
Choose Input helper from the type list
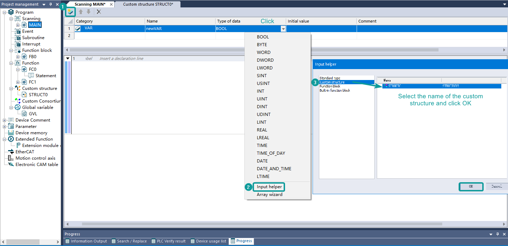(x=269, y=187)
